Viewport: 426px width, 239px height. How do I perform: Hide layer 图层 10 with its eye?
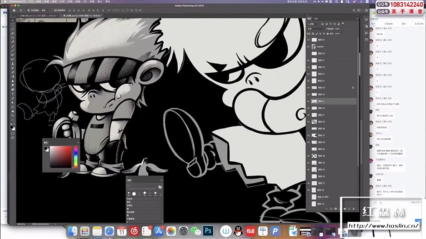pos(308,40)
